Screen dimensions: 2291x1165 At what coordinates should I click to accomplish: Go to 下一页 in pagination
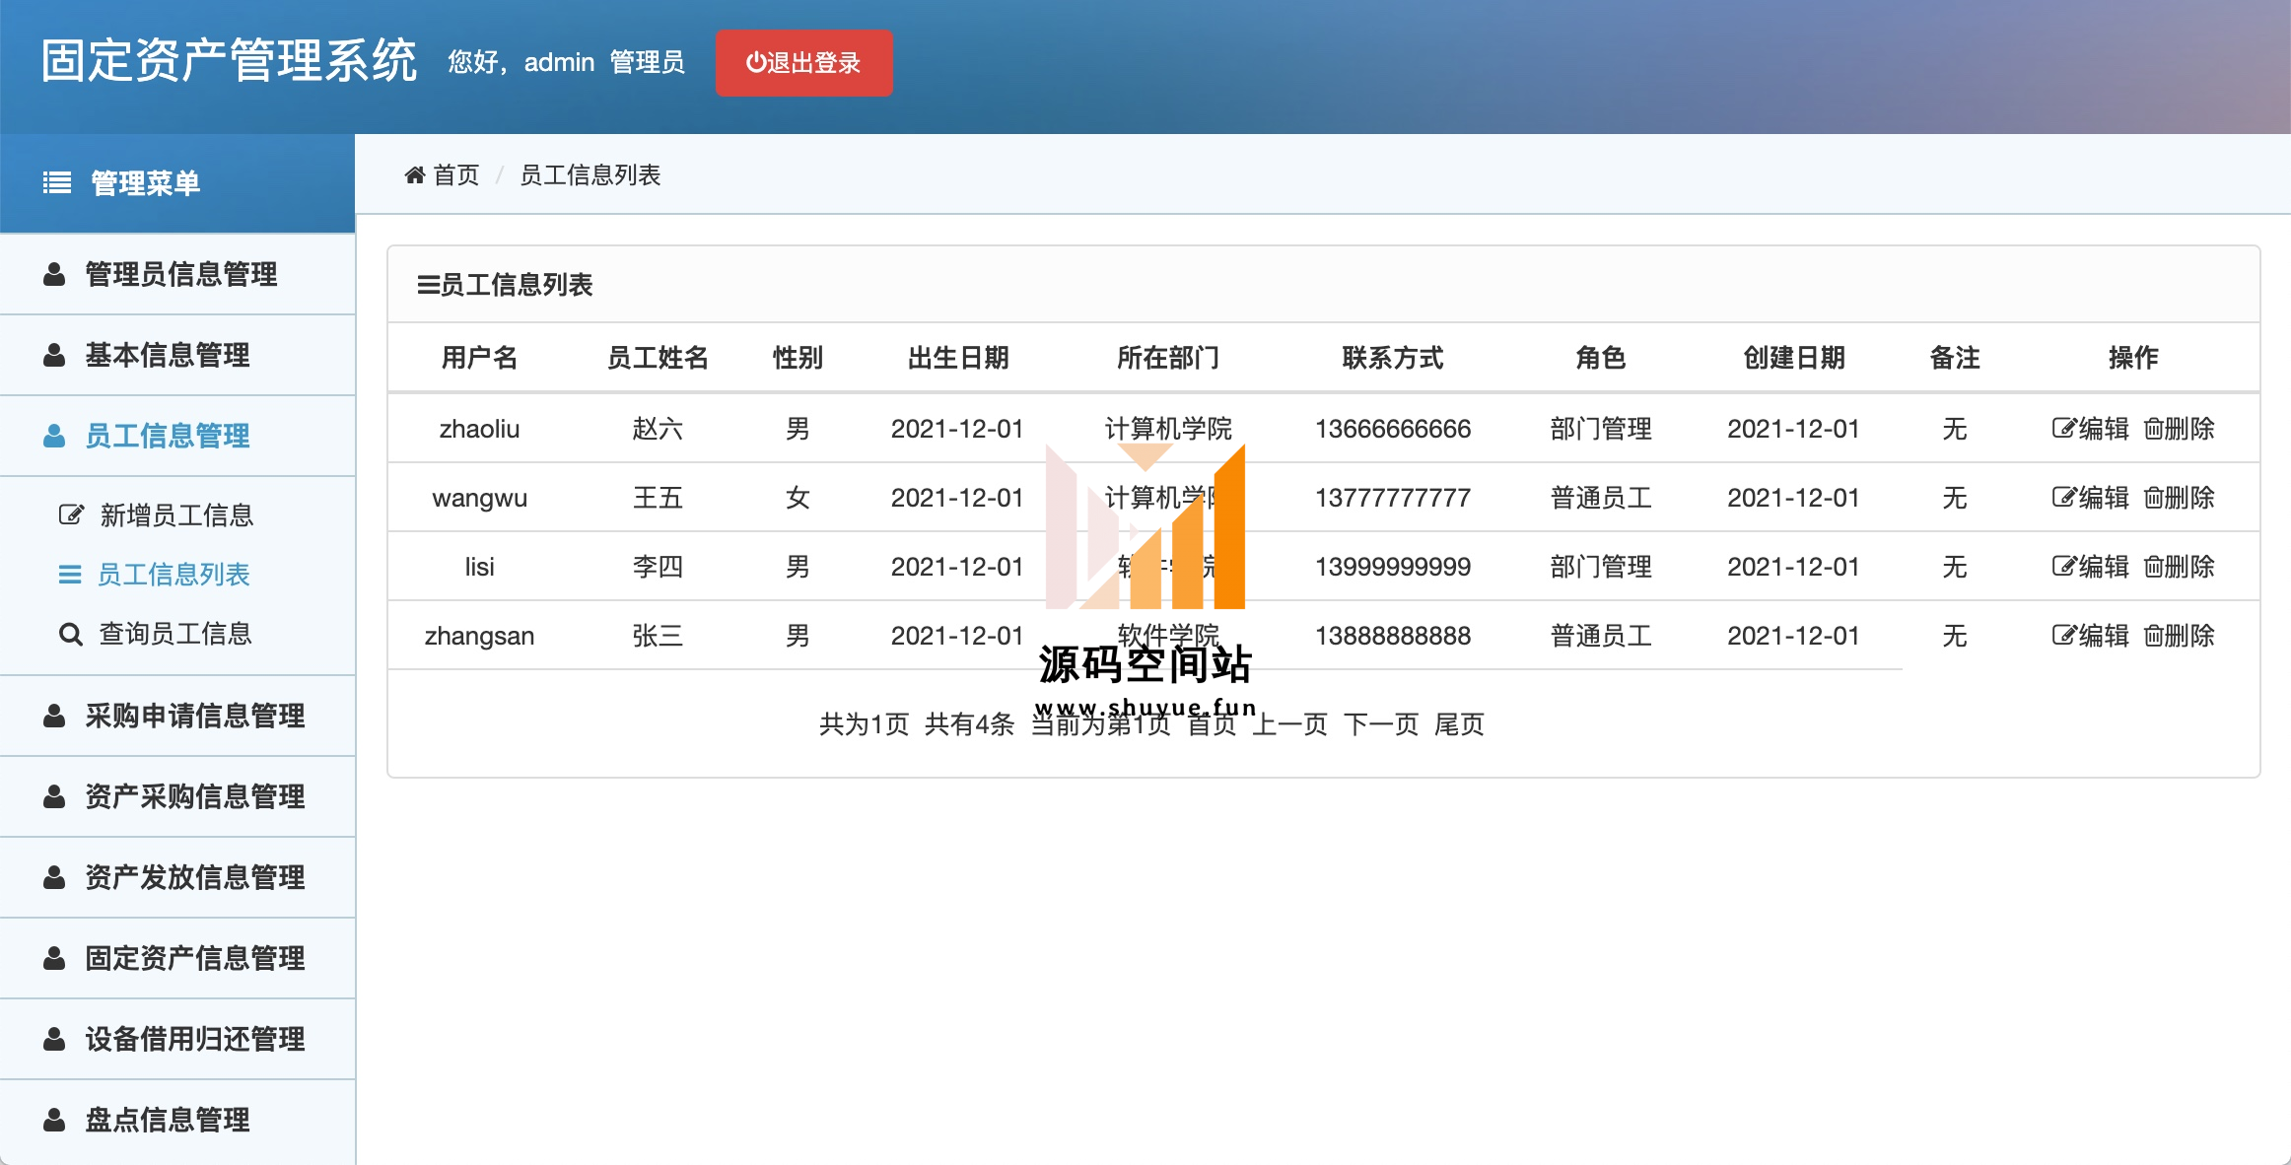(x=1380, y=724)
